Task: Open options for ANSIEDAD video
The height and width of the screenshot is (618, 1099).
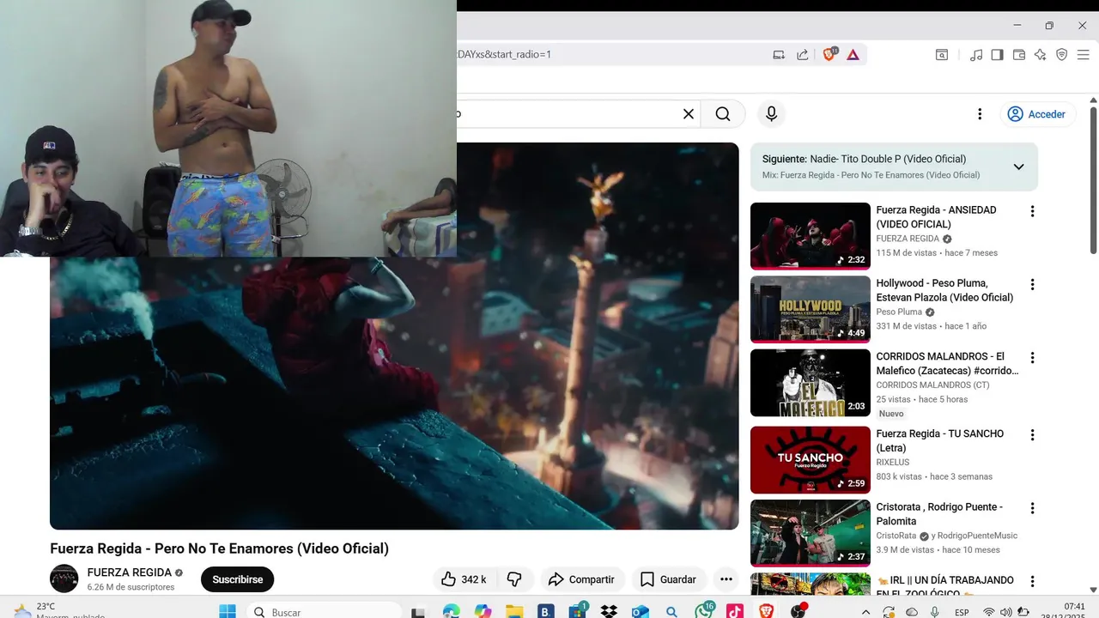Action: (x=1032, y=211)
